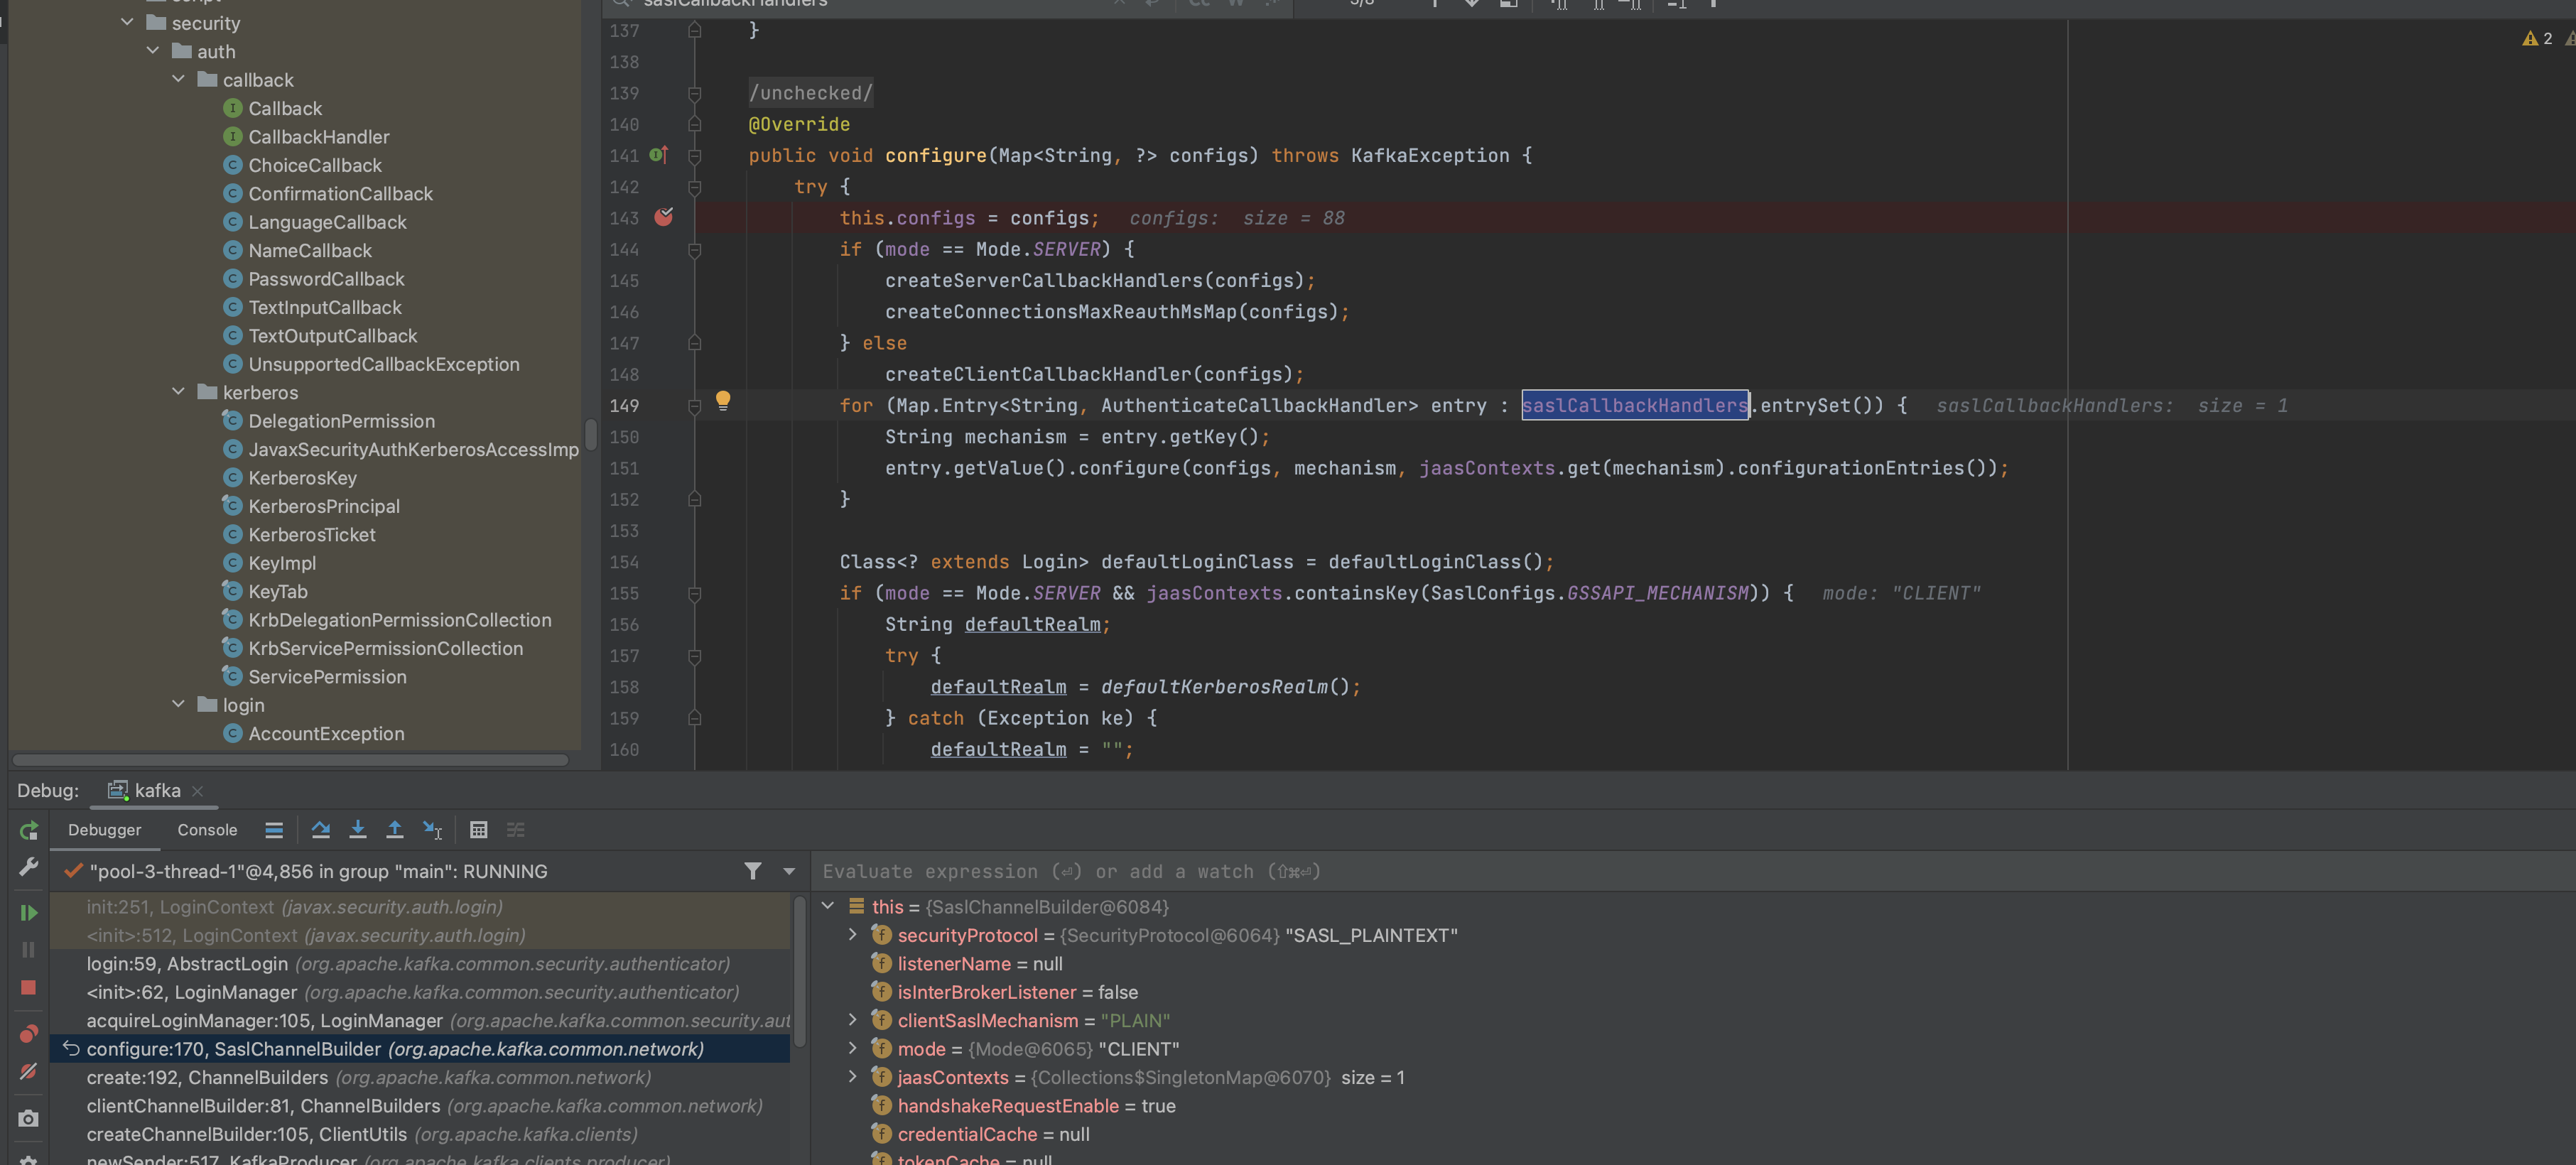Screen dimensions: 2576x1165
Task: Open KerberosTicket in project tree
Action: click(x=312, y=535)
